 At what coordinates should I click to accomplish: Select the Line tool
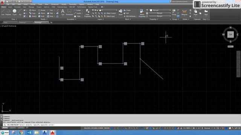pyautogui.click(x=3, y=12)
